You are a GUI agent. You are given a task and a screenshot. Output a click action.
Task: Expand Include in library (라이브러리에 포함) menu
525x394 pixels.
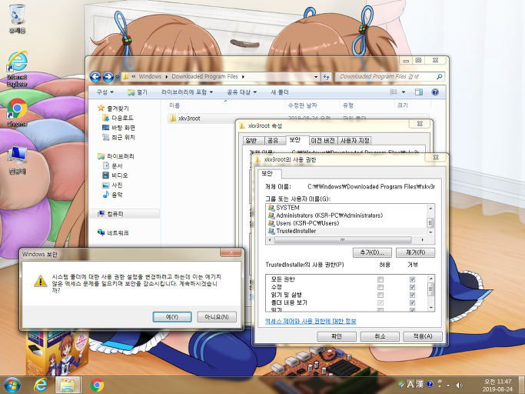tap(187, 92)
